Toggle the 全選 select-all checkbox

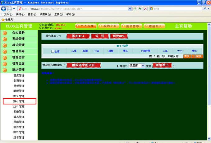pyautogui.click(x=53, y=51)
